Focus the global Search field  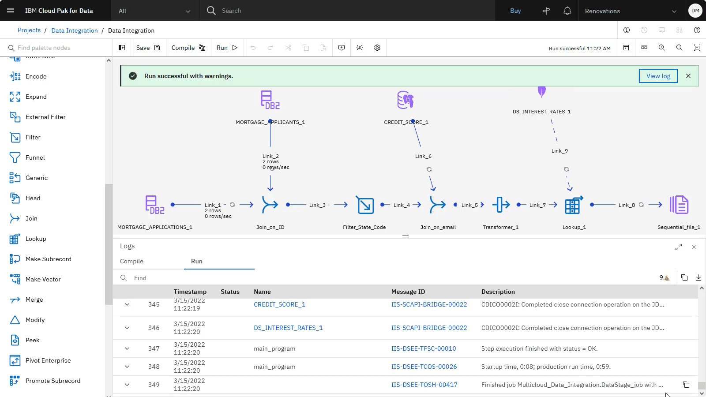(347, 11)
